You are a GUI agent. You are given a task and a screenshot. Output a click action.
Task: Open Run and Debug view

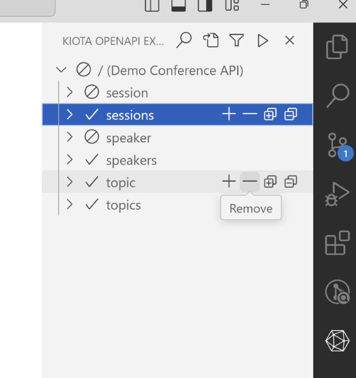[x=337, y=194]
